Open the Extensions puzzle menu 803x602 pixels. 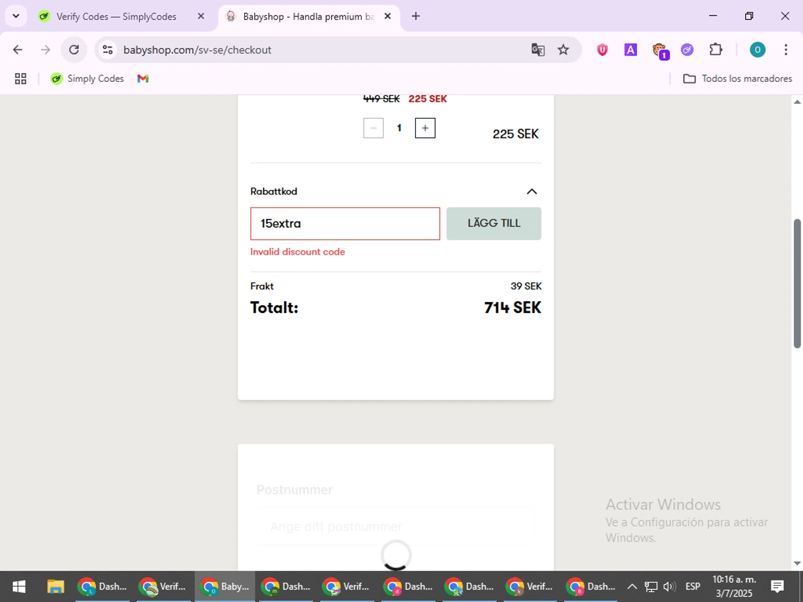[716, 50]
